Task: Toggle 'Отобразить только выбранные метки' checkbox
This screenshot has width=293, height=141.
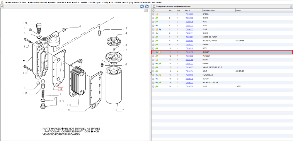Action: tap(154, 6)
